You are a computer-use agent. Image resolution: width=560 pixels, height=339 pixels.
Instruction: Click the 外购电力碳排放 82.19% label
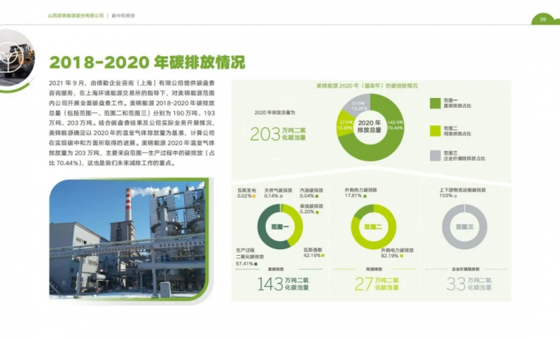pos(397,253)
